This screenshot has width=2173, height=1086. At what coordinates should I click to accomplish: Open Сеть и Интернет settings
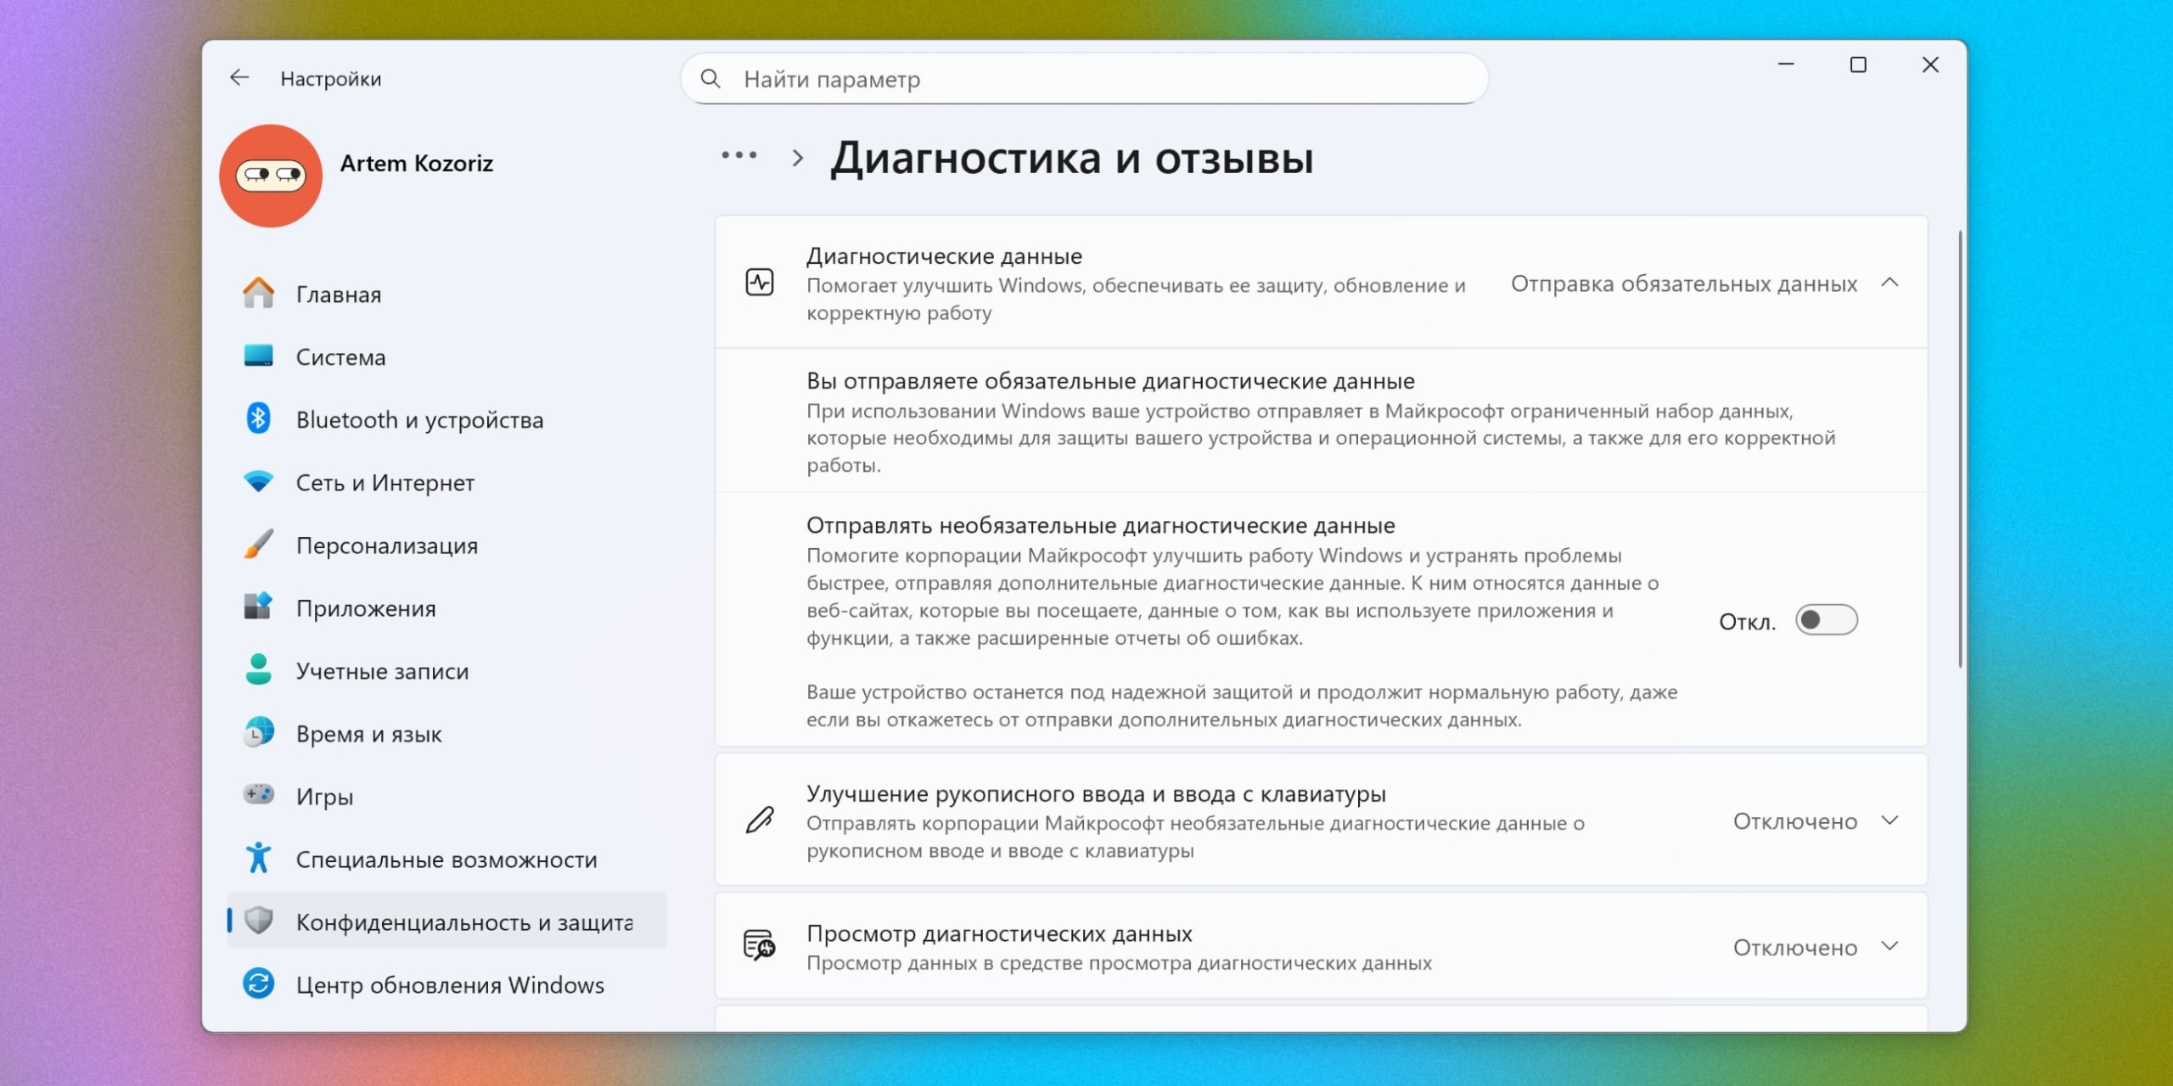(x=385, y=482)
